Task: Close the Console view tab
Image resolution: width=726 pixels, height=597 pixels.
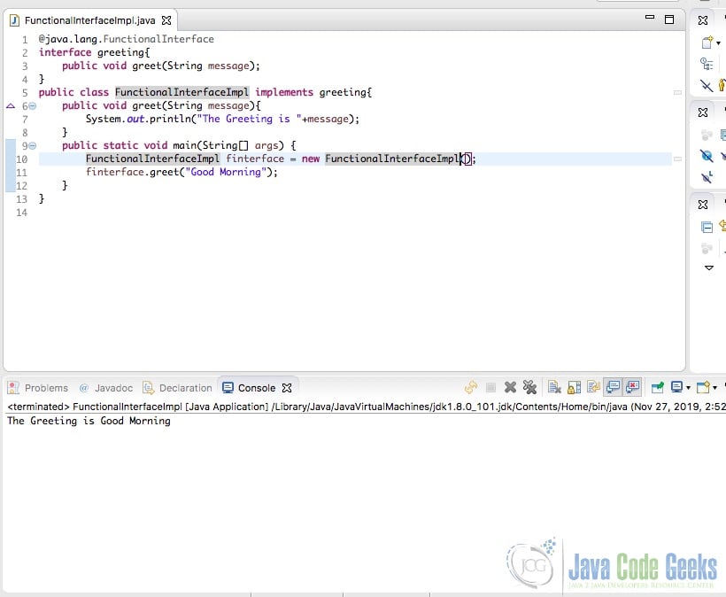Action: tap(287, 388)
